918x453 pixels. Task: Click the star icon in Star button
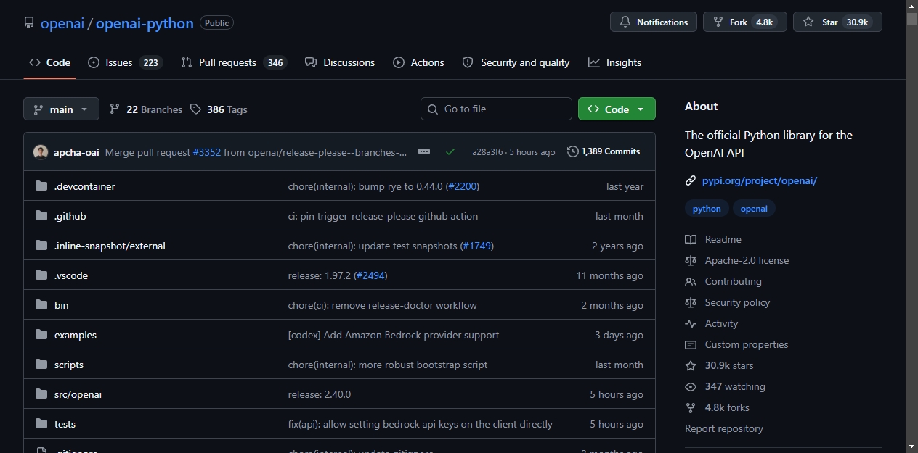(x=808, y=22)
